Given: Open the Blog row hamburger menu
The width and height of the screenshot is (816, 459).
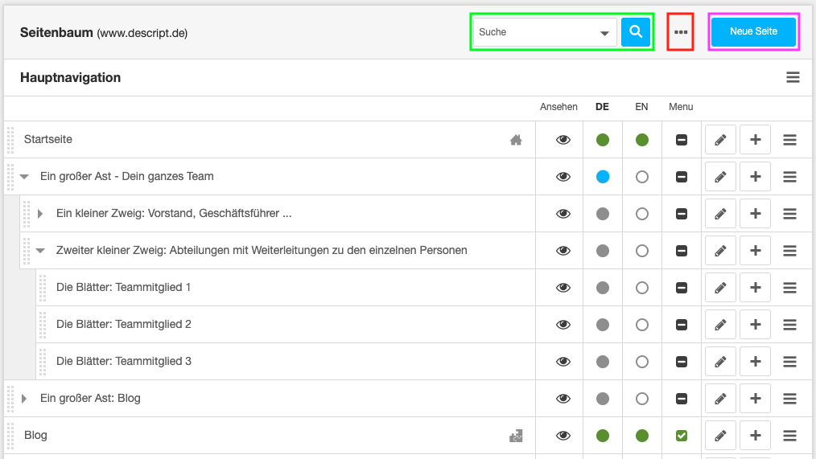Looking at the screenshot, I should [x=789, y=436].
